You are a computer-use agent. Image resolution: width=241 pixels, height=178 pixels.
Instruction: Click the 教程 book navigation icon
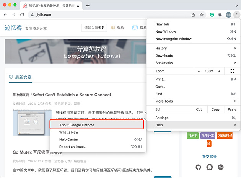click(x=135, y=28)
